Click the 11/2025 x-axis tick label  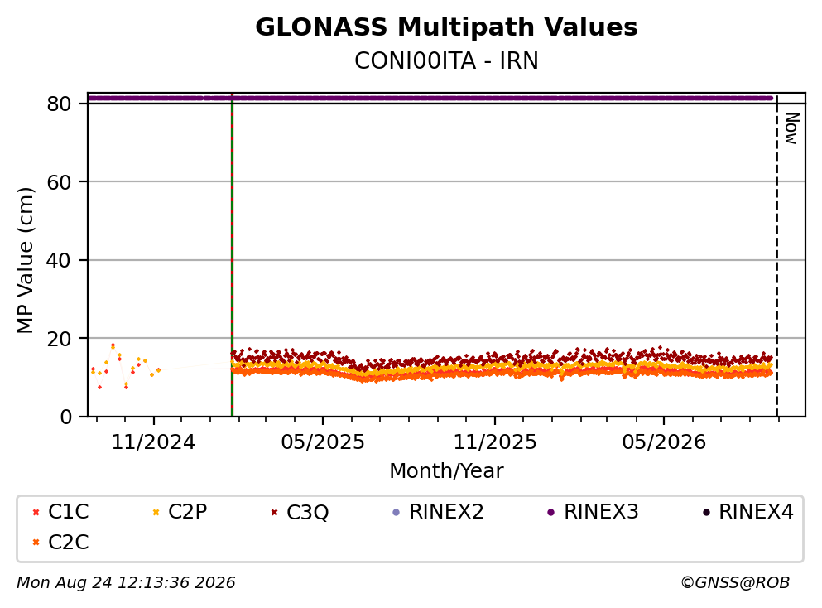[495, 442]
